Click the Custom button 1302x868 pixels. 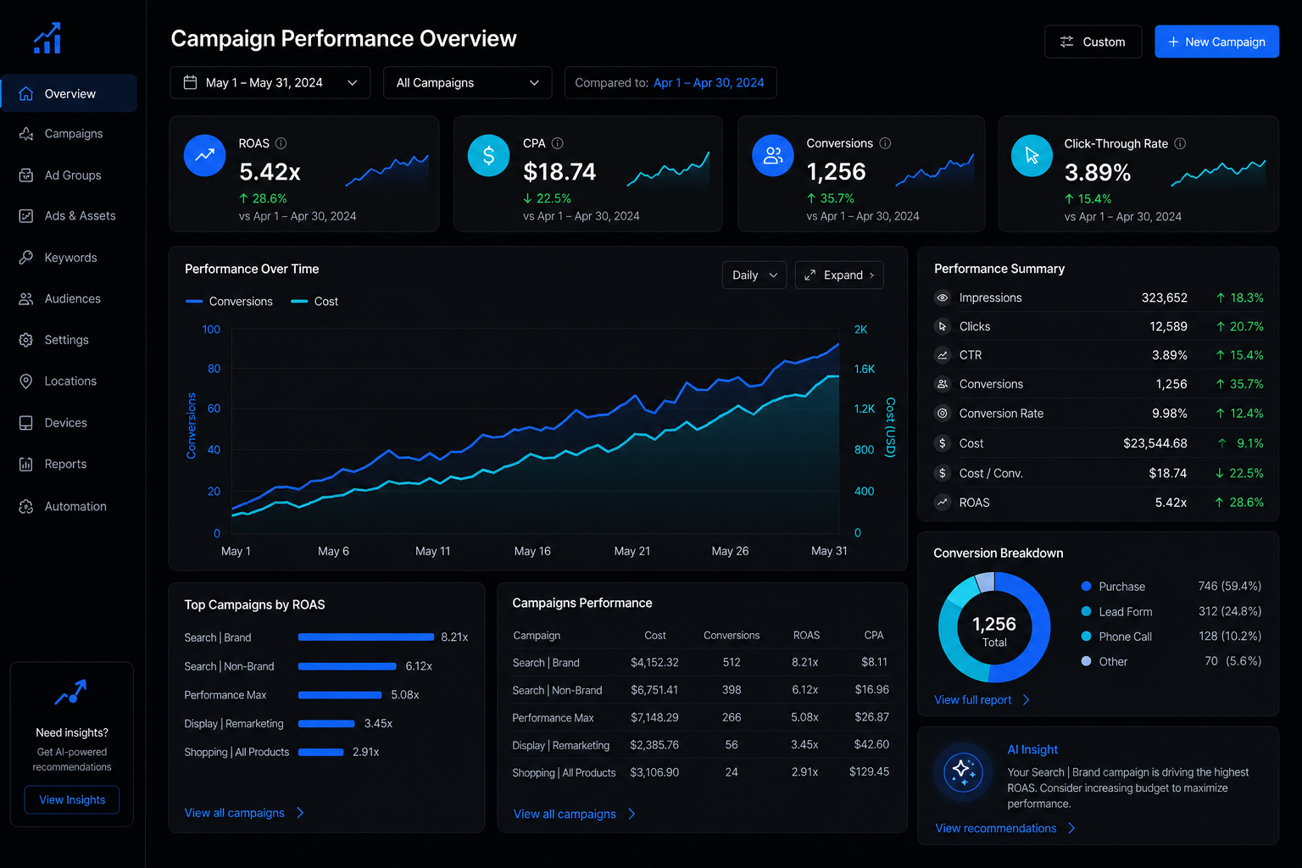pos(1093,42)
